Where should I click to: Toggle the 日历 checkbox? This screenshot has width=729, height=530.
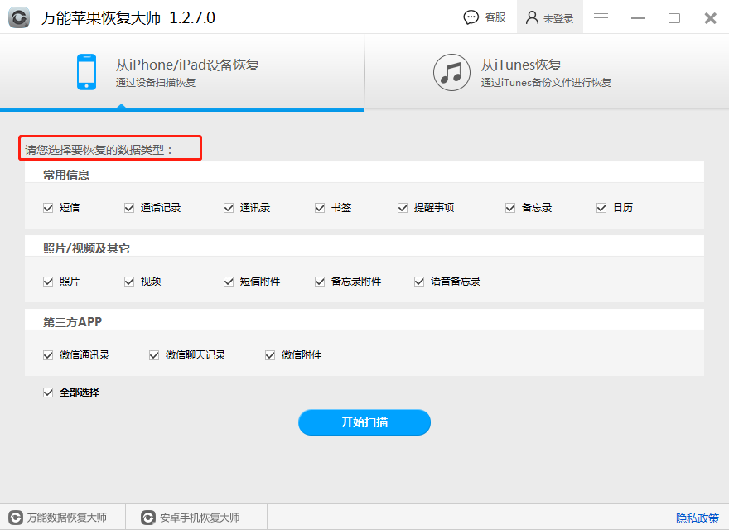coord(601,208)
